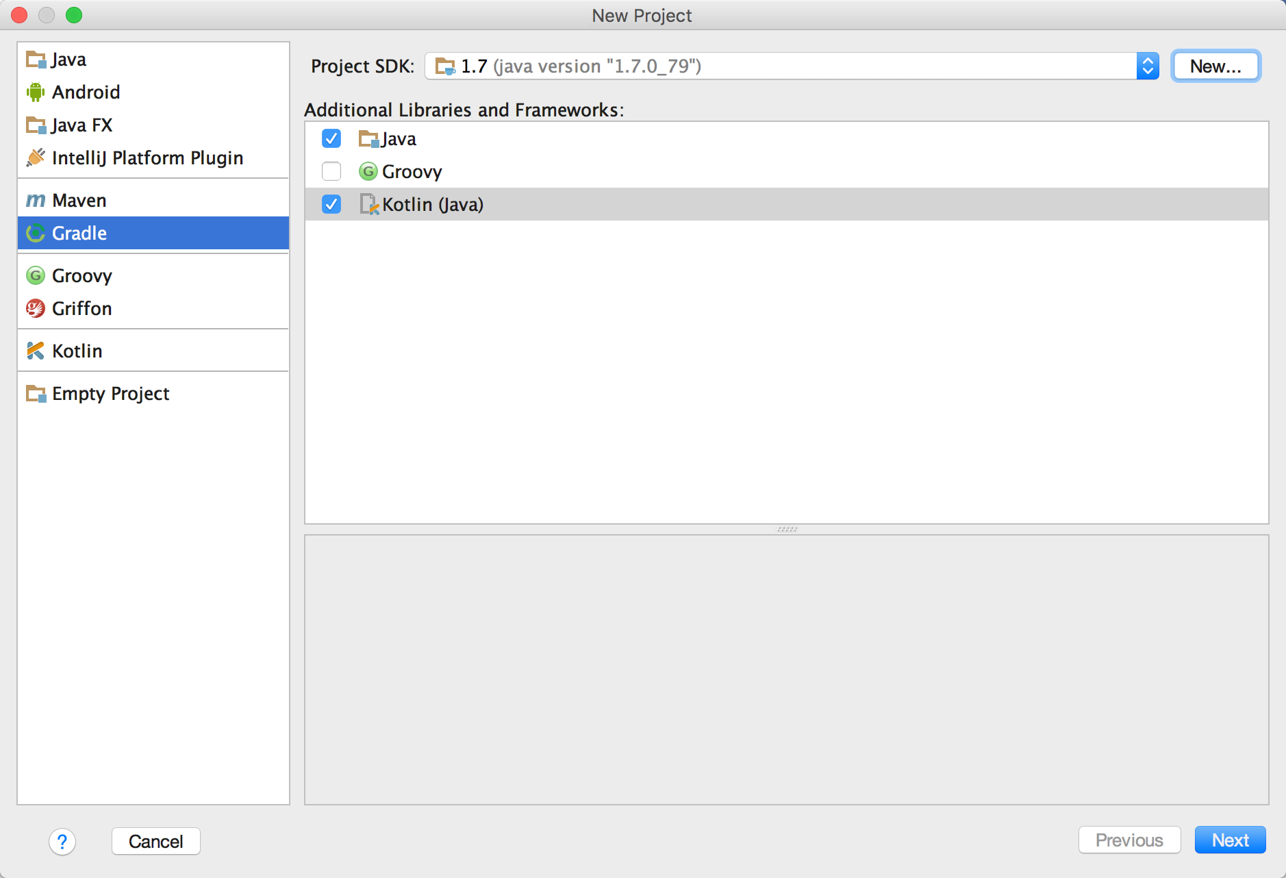The image size is (1286, 878).
Task: Enable the Groovy framework checkbox
Action: (x=331, y=171)
